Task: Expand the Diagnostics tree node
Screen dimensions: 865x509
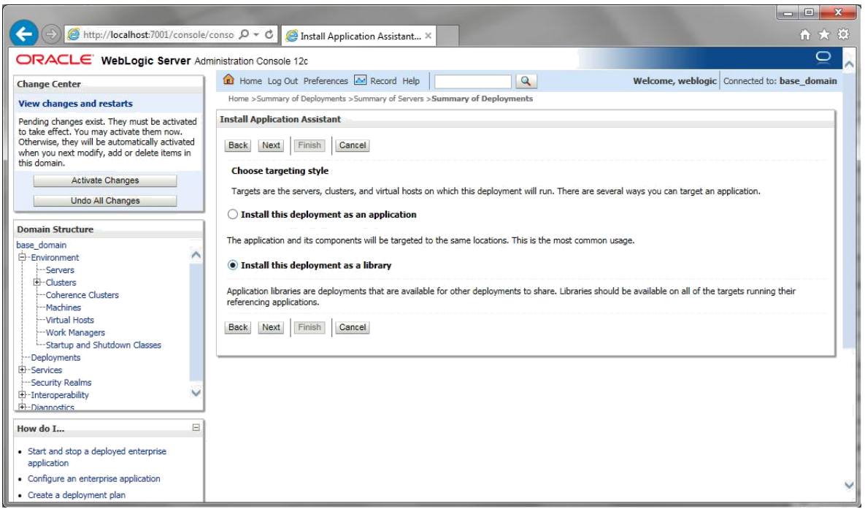Action: 22,407
